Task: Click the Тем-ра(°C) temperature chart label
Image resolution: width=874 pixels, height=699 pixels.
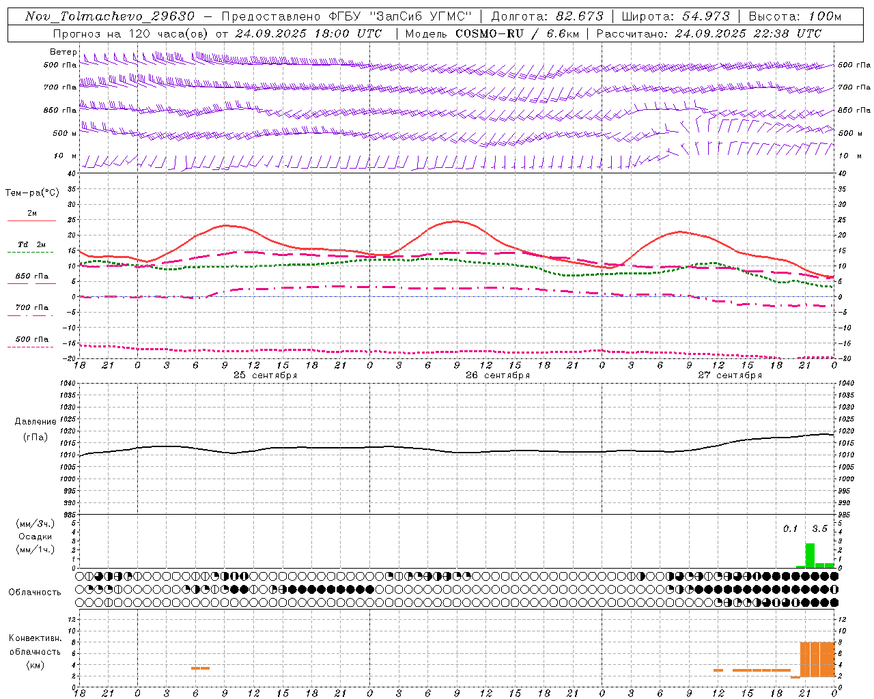Action: pos(32,193)
